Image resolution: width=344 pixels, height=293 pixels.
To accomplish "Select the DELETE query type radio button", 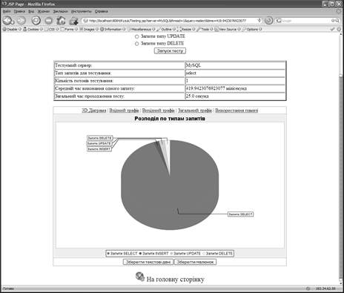I will coord(136,44).
